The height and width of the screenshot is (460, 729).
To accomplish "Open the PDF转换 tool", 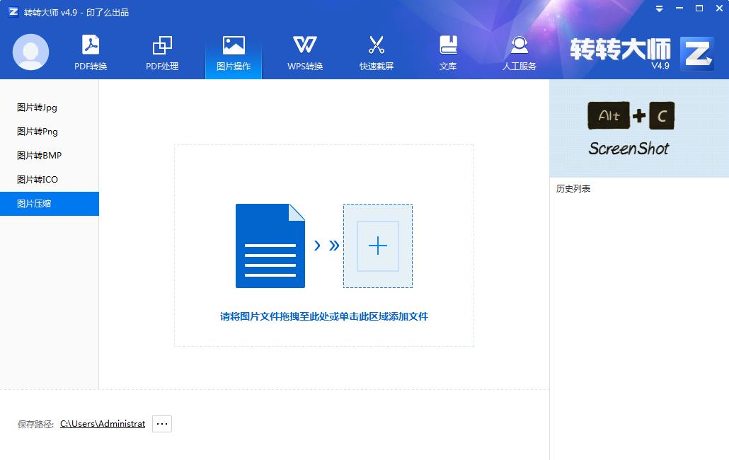I will [x=89, y=53].
